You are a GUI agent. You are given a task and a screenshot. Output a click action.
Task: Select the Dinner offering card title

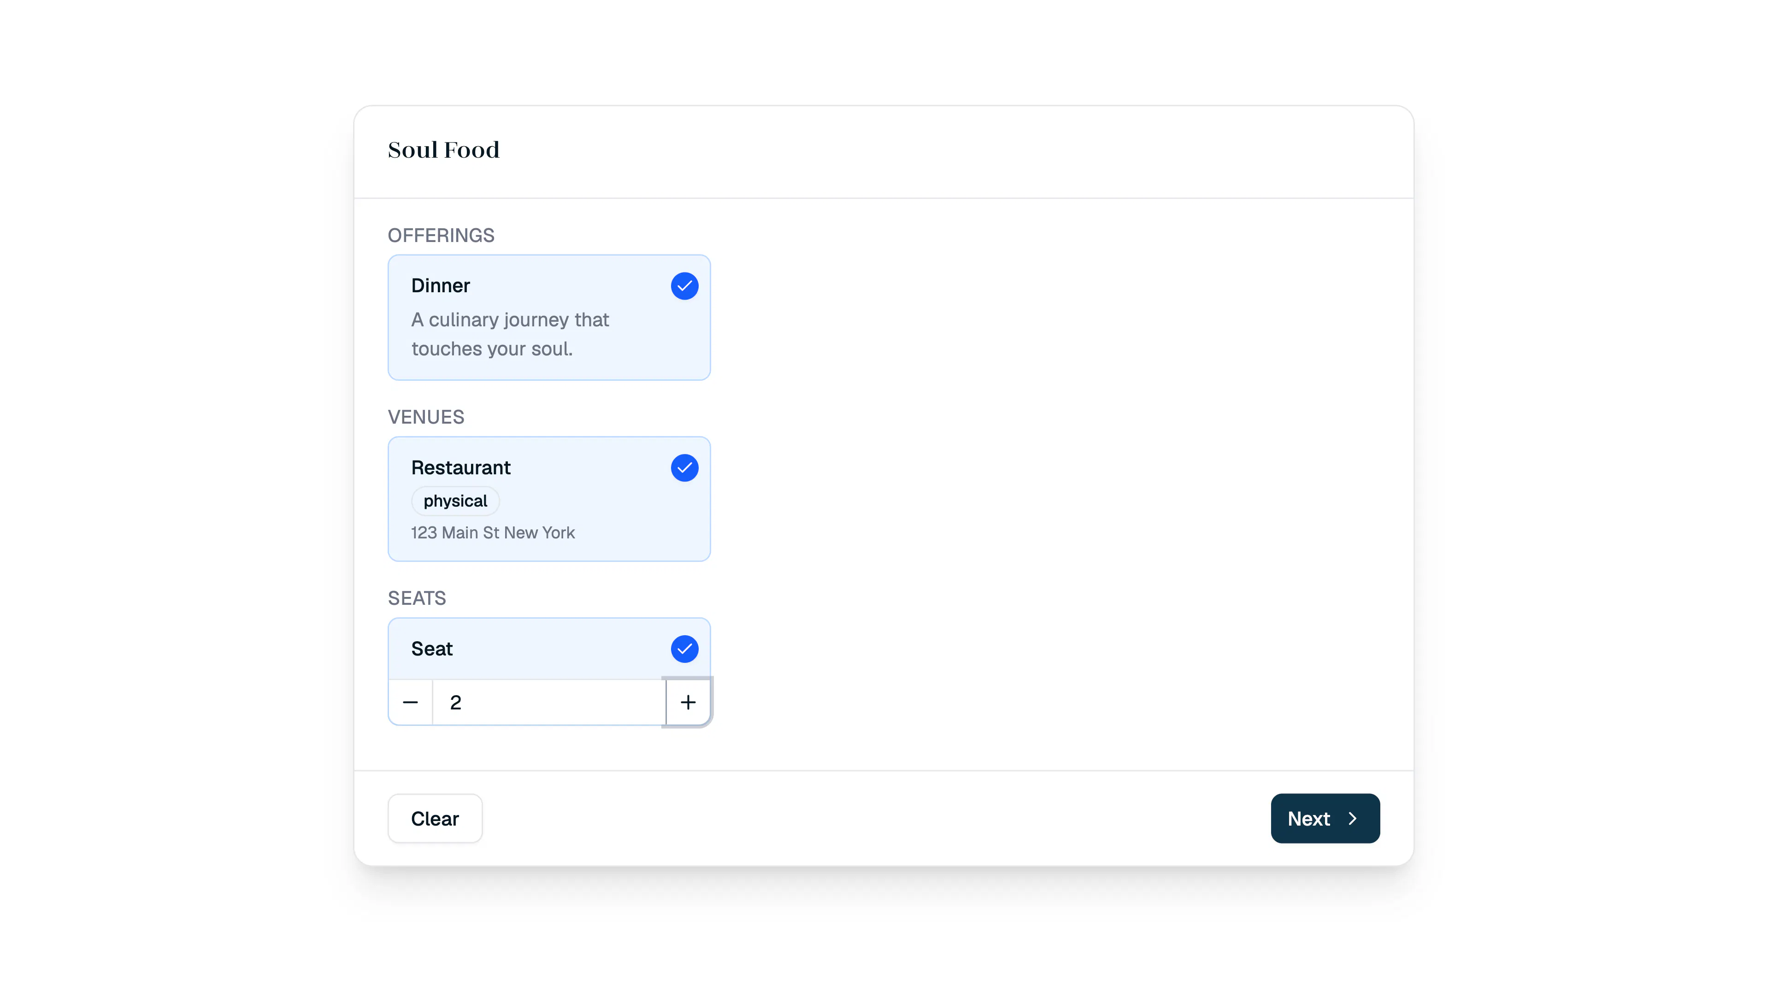click(441, 285)
